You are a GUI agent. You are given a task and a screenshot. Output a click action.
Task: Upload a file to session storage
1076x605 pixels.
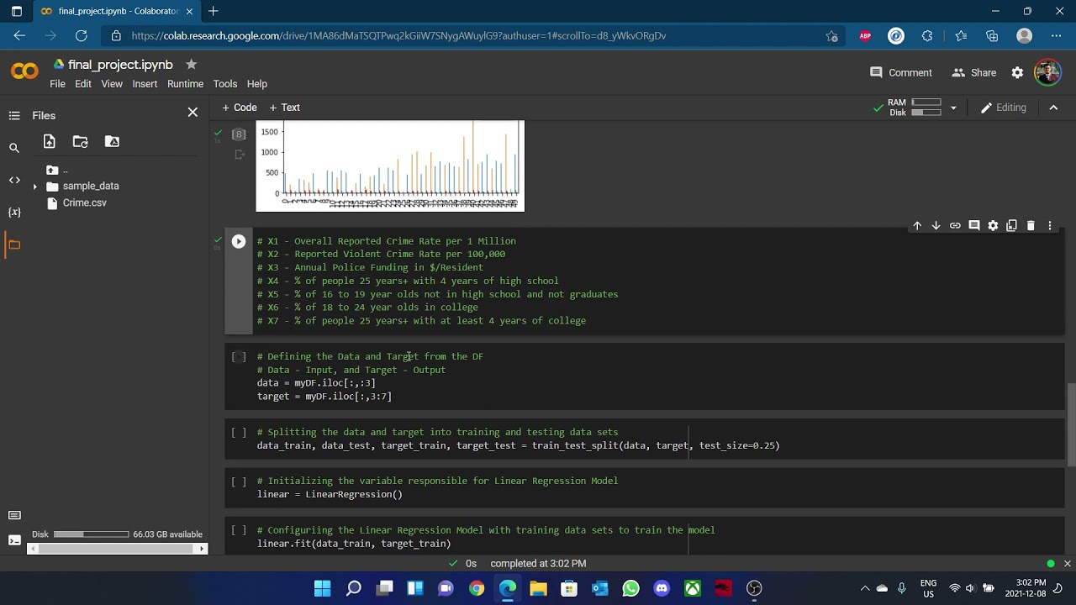(49, 142)
